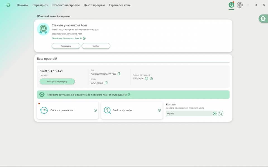The image size is (268, 167).
Task: Click the Обліковий запис і підтримка title
Action: [54, 16]
